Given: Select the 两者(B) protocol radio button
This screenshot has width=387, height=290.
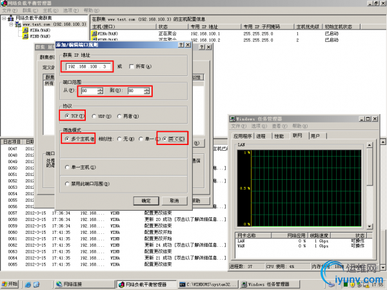Looking at the screenshot, I should click(119, 116).
